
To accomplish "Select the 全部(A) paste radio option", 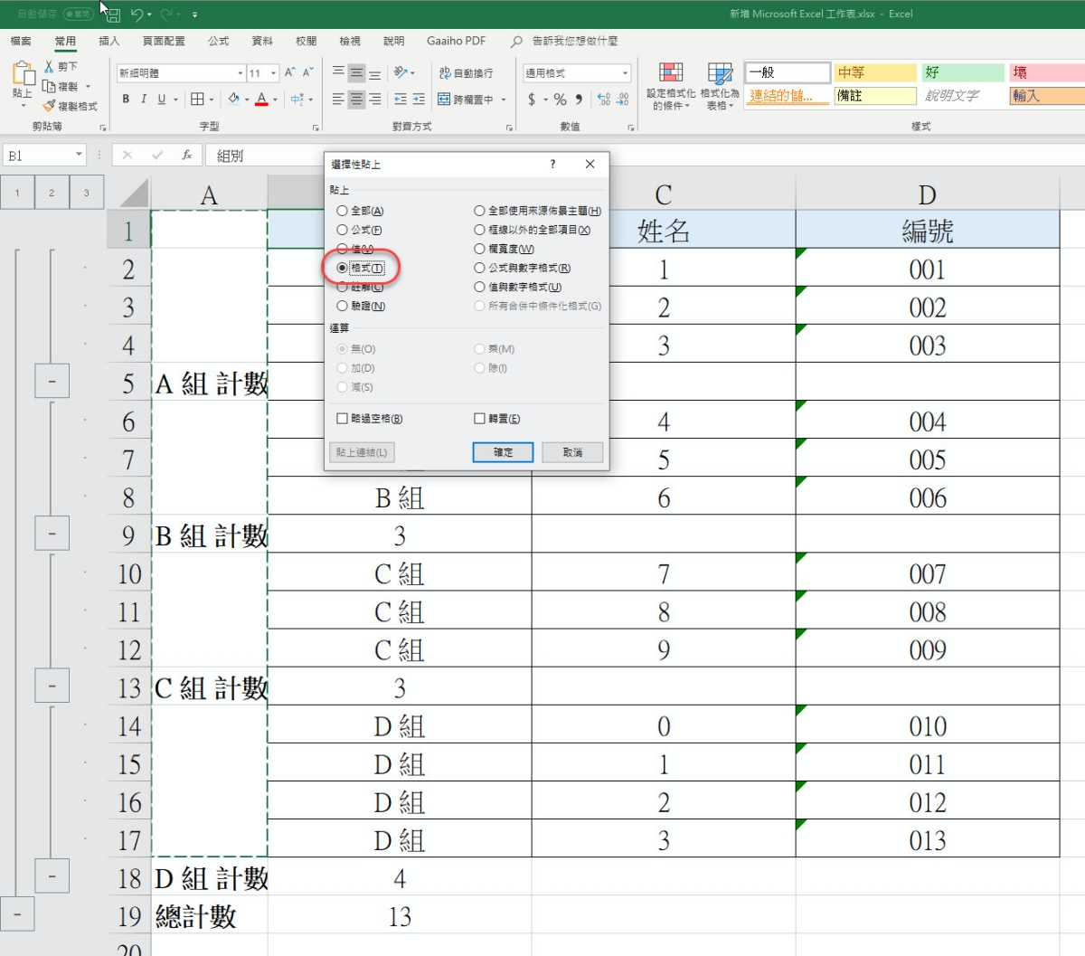I will tap(343, 211).
